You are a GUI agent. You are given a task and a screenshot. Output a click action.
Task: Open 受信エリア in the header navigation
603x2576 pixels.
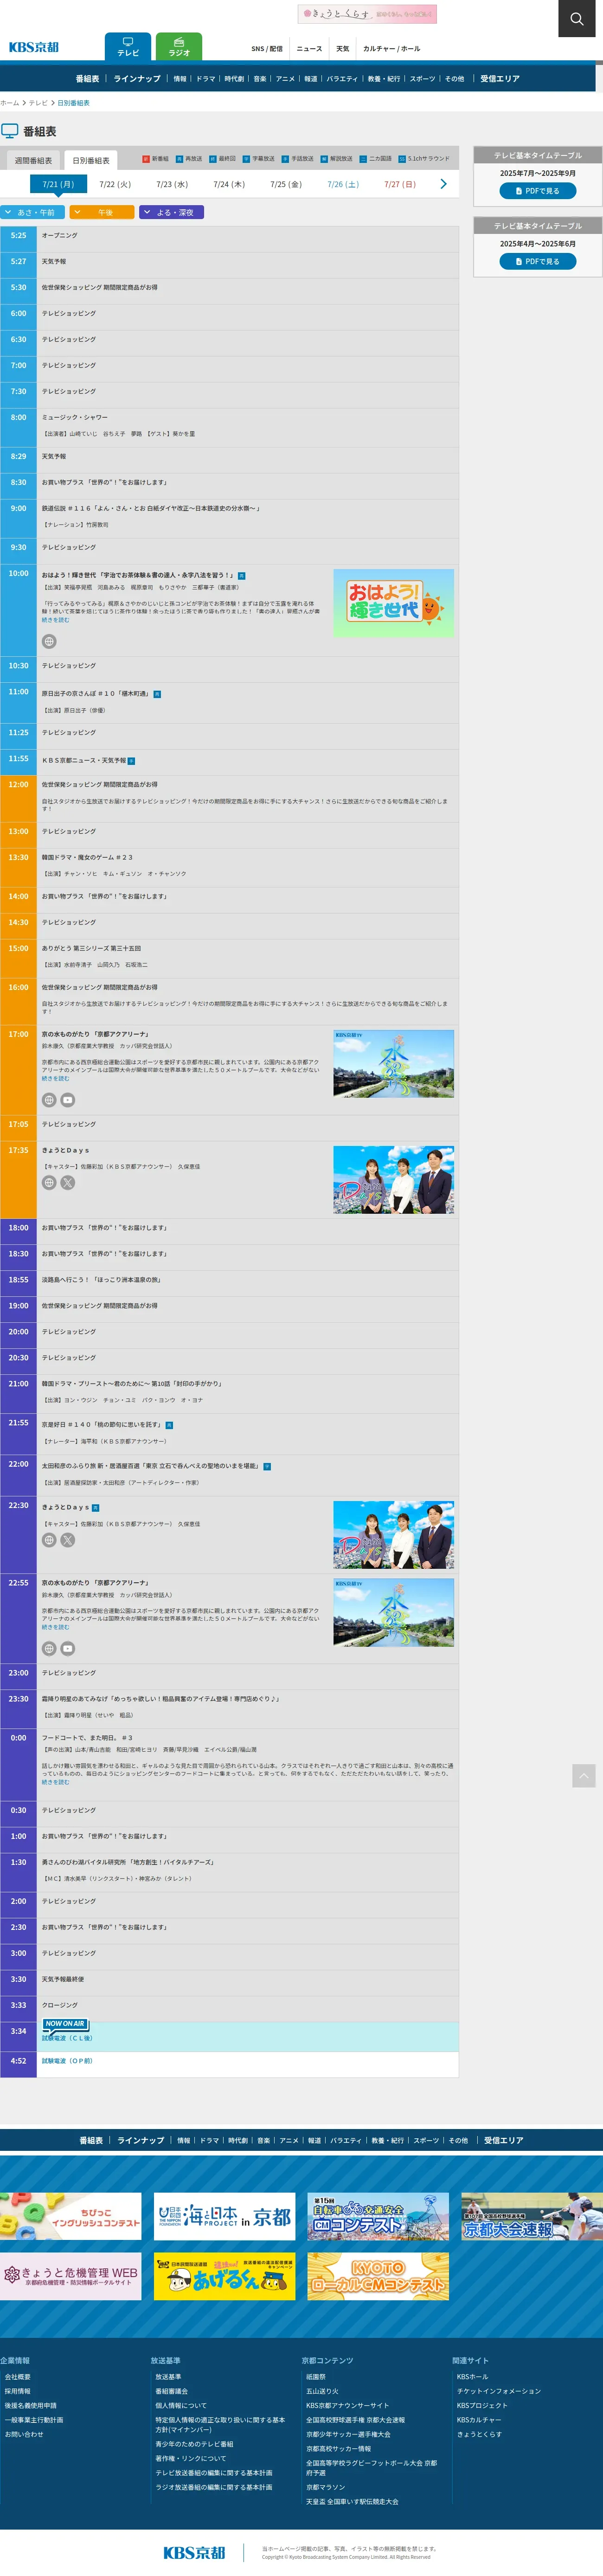(500, 79)
